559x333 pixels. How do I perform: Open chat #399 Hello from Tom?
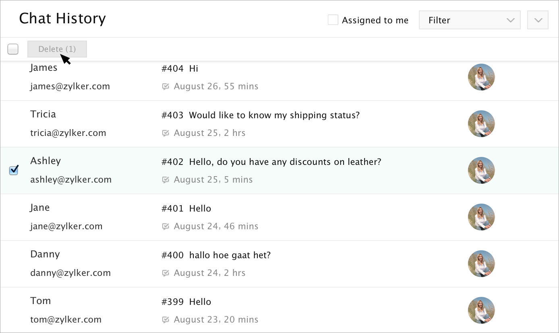click(200, 302)
